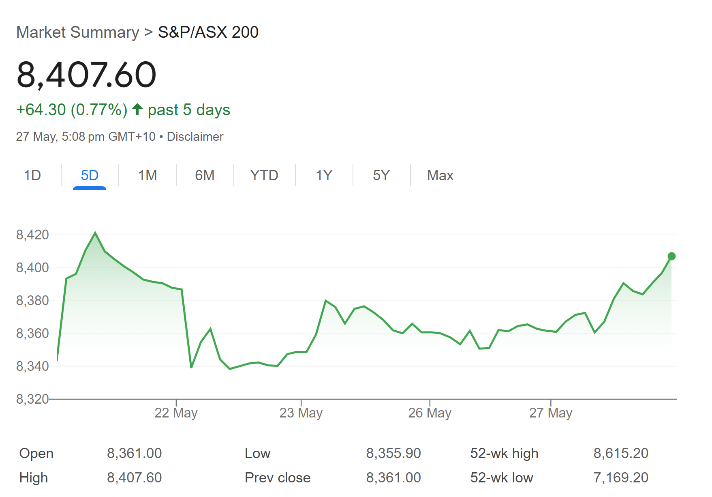Click the green endpoint dot on chart
Screen dimensions: 712x497
pos(671,256)
